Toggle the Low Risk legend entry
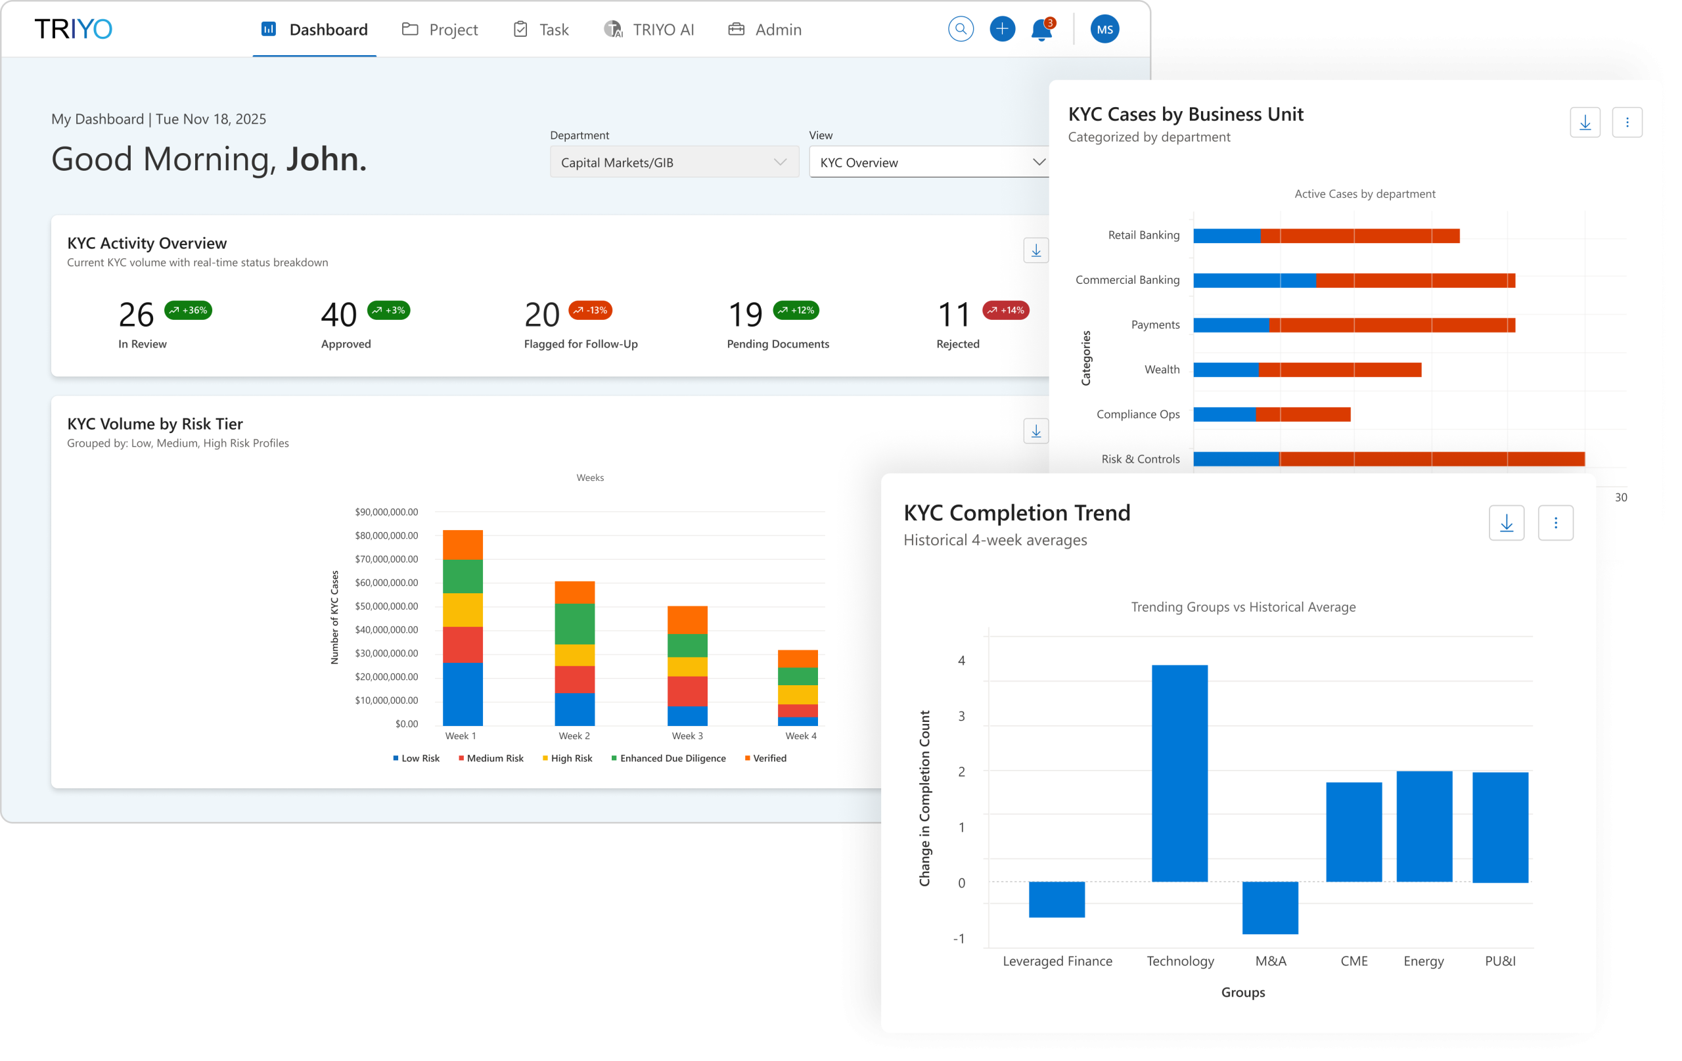 point(417,758)
